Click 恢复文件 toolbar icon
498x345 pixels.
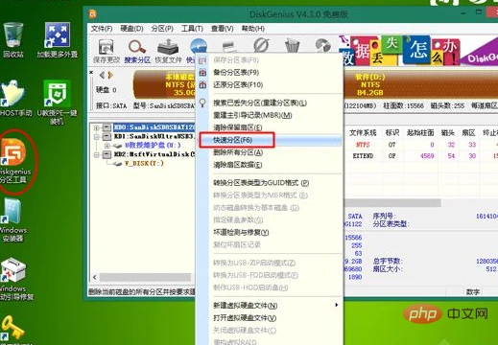[168, 51]
